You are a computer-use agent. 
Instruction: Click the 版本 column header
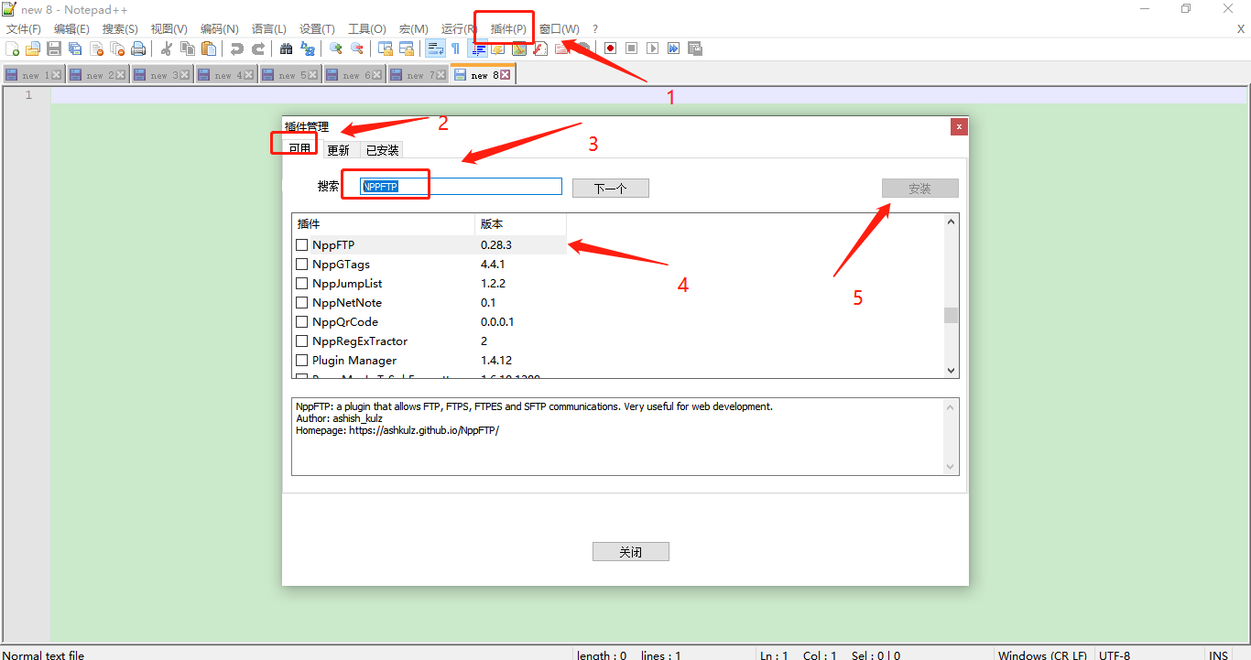click(x=521, y=224)
